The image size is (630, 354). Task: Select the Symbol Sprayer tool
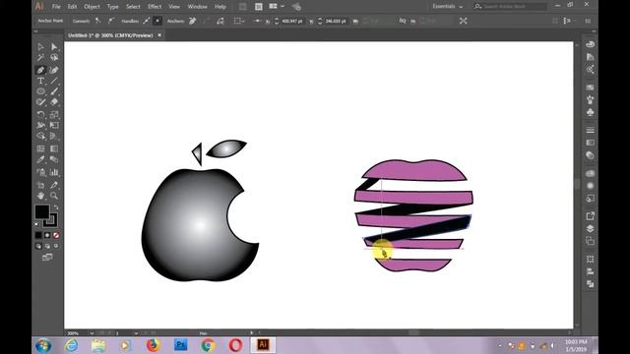(x=41, y=172)
